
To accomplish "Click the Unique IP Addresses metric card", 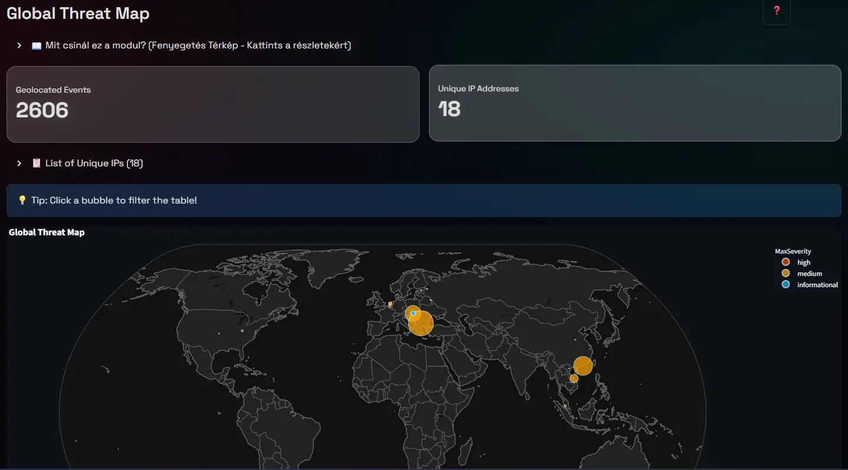I will pos(634,103).
